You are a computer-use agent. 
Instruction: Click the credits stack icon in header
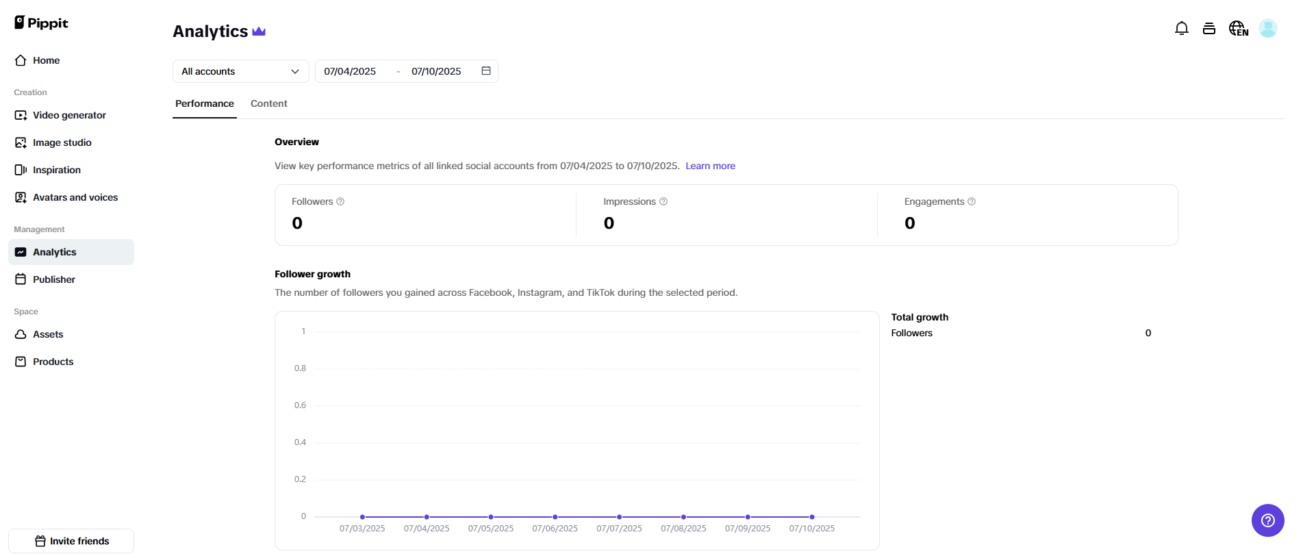pyautogui.click(x=1209, y=28)
